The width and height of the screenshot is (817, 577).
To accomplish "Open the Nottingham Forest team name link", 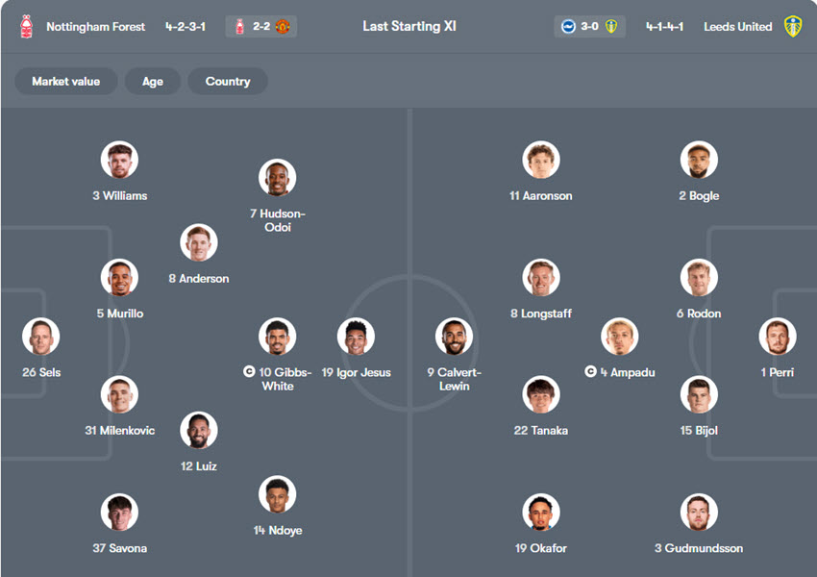I will coord(96,27).
